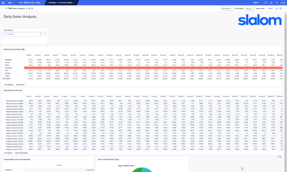Click the Jan 21 header in bottom card
The height and width of the screenshot is (172, 287).
point(59,165)
